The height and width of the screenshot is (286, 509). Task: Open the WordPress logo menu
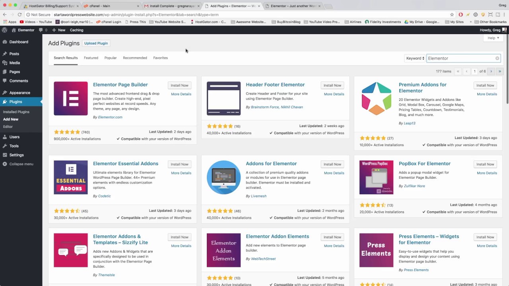click(x=4, y=30)
